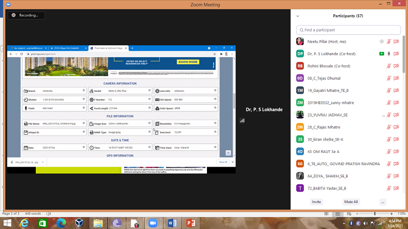This screenshot has height=229, width=408.
Task: Click the proofing errors icon in Word status bar
Action: [x=49, y=214]
